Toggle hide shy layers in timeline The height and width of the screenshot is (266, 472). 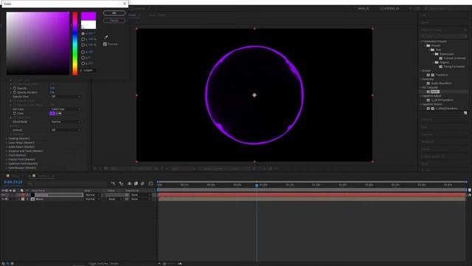click(x=129, y=183)
